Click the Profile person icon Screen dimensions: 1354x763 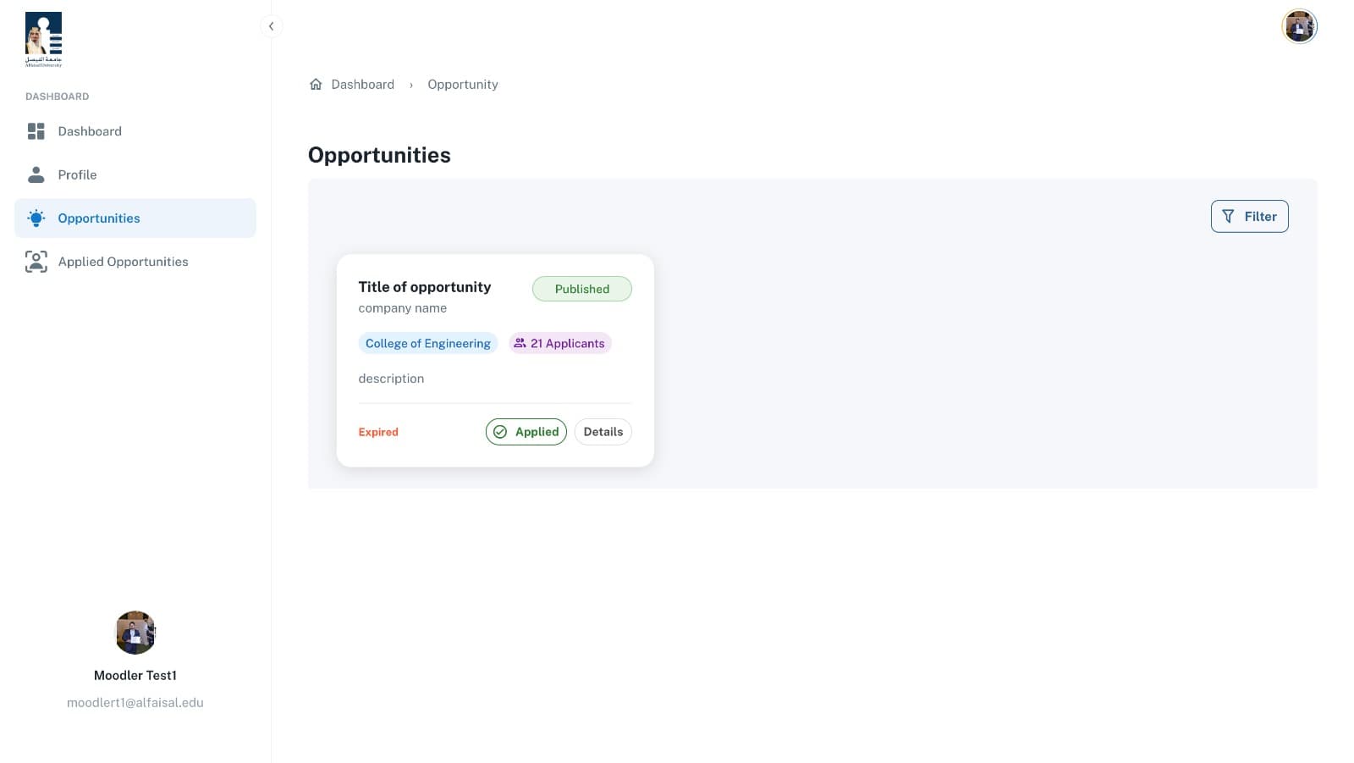36,174
